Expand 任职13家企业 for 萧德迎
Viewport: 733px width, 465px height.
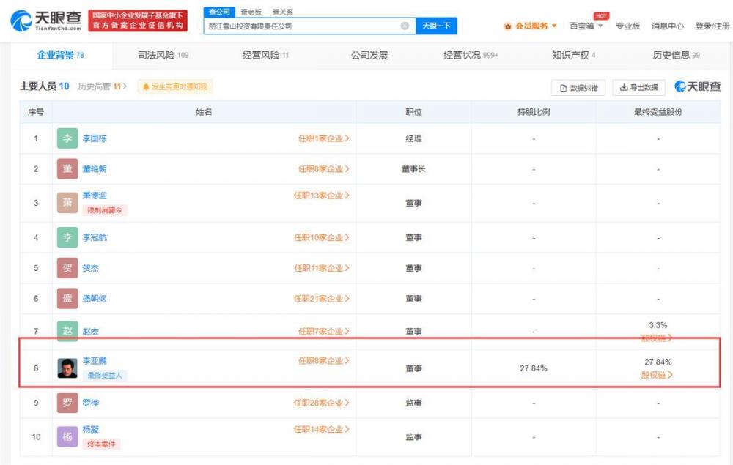click(321, 196)
